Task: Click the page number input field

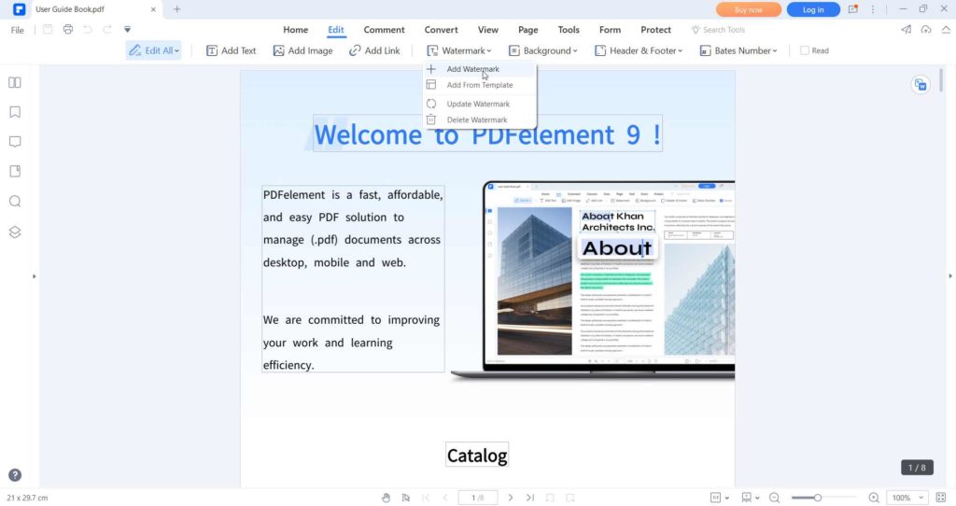Action: coord(477,498)
